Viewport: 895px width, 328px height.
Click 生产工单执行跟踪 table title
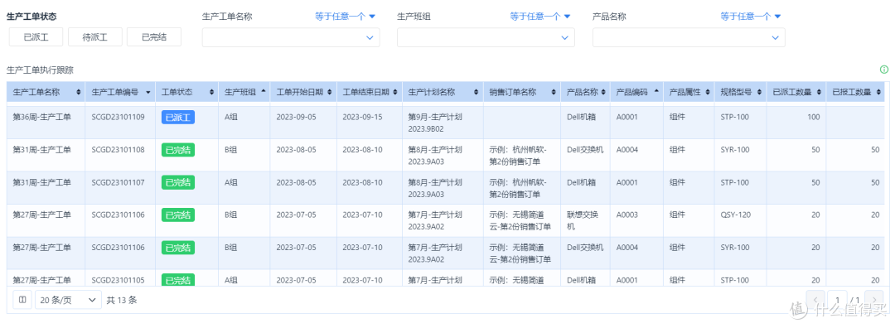tap(40, 70)
